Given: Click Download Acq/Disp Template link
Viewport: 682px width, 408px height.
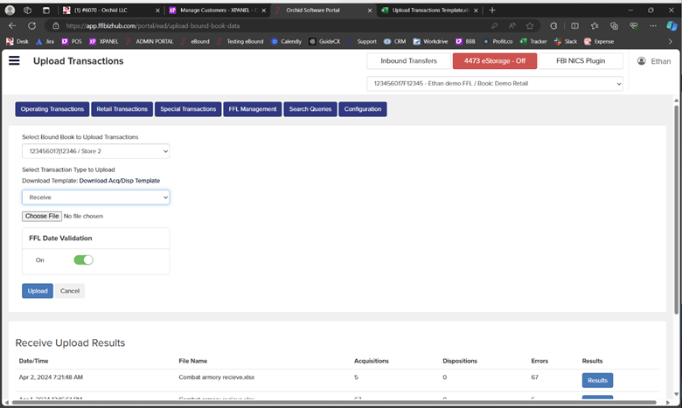Looking at the screenshot, I should click(120, 180).
